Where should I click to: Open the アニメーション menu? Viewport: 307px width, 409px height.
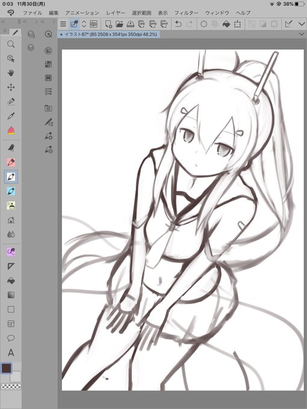(82, 13)
